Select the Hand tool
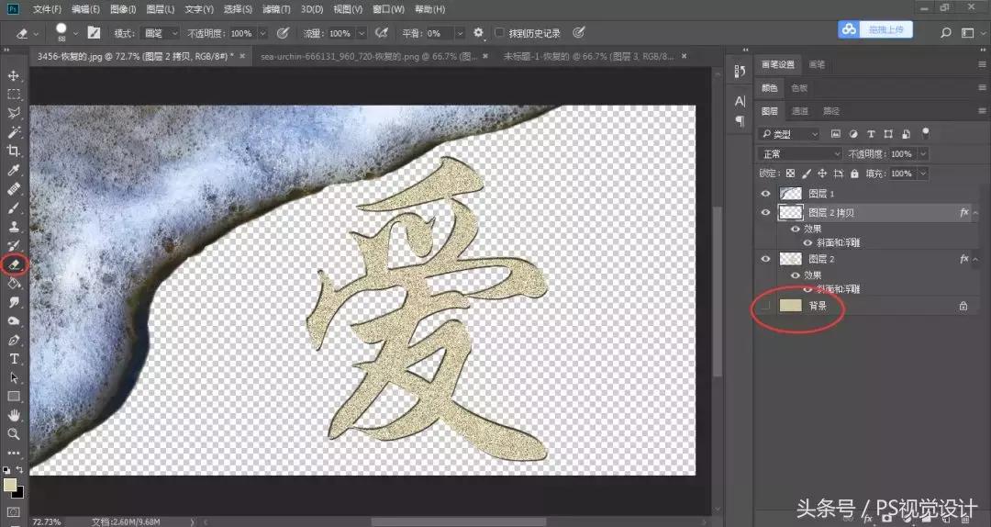This screenshot has height=527, width=991. click(13, 416)
